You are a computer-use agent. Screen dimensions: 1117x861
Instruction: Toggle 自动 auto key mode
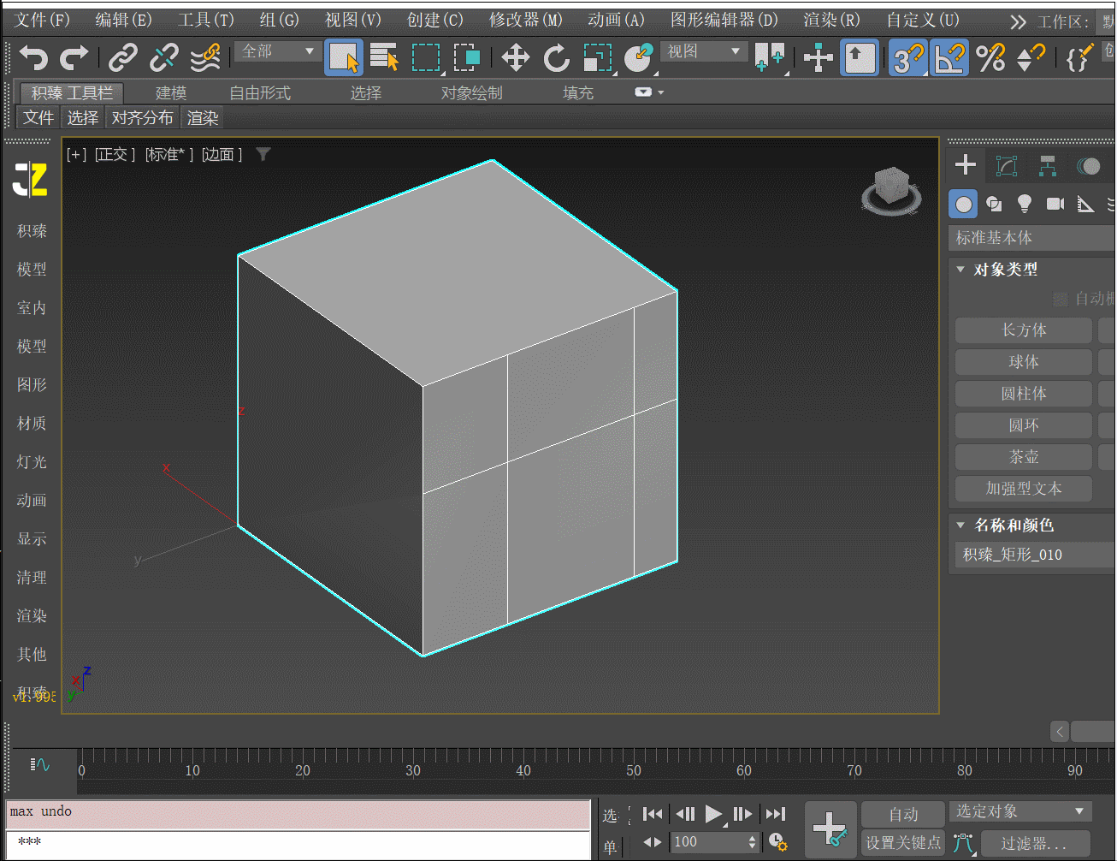click(903, 815)
